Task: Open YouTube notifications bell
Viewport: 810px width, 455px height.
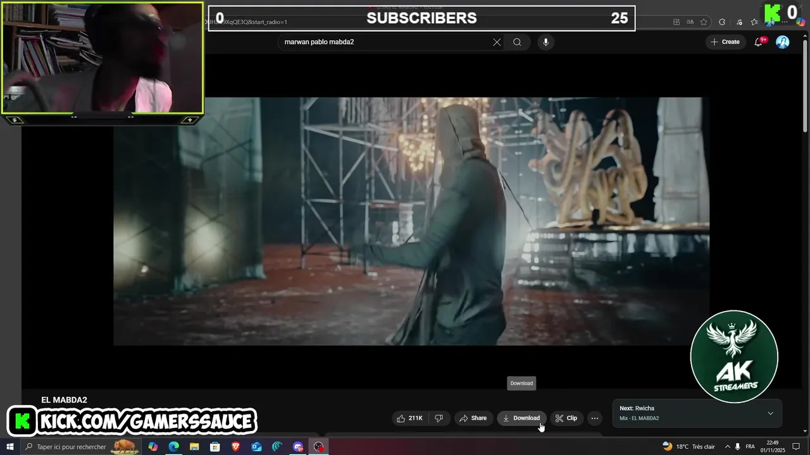Action: tap(759, 42)
